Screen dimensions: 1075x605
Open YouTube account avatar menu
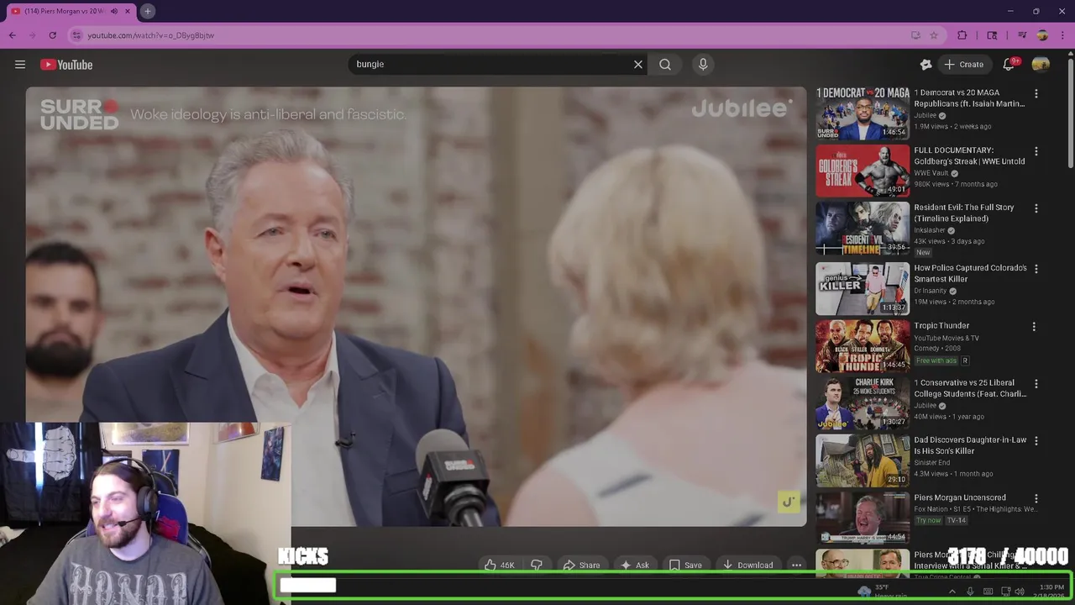(x=1041, y=65)
